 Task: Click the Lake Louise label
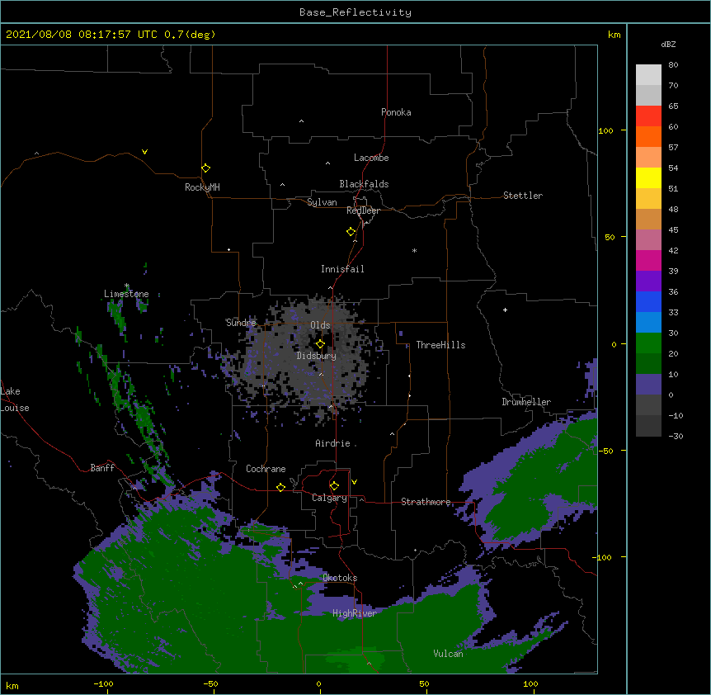(x=15, y=400)
